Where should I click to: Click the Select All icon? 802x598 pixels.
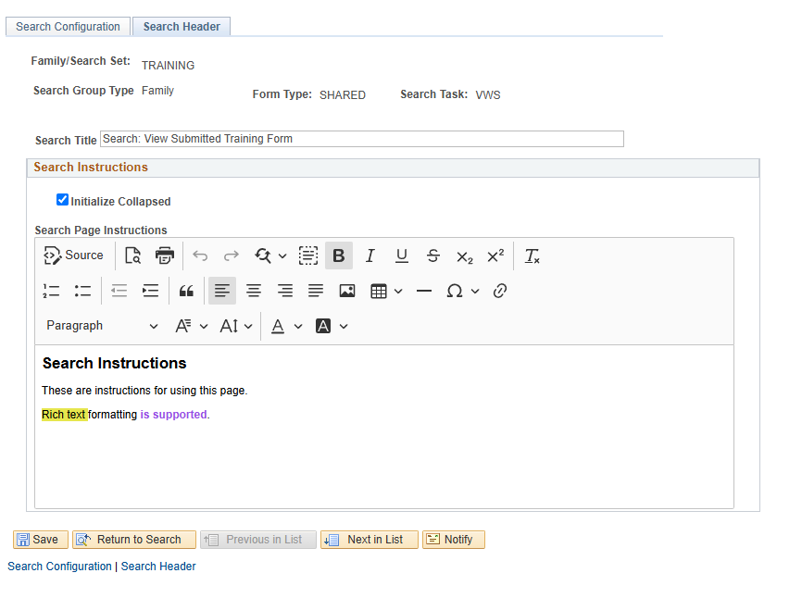point(307,255)
